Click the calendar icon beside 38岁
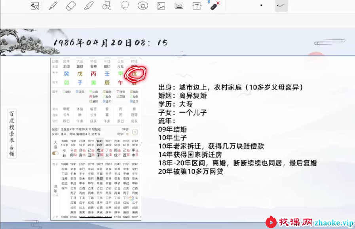 tap(135, 131)
